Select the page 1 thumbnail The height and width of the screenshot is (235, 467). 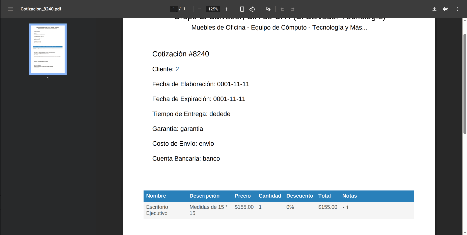tap(48, 49)
